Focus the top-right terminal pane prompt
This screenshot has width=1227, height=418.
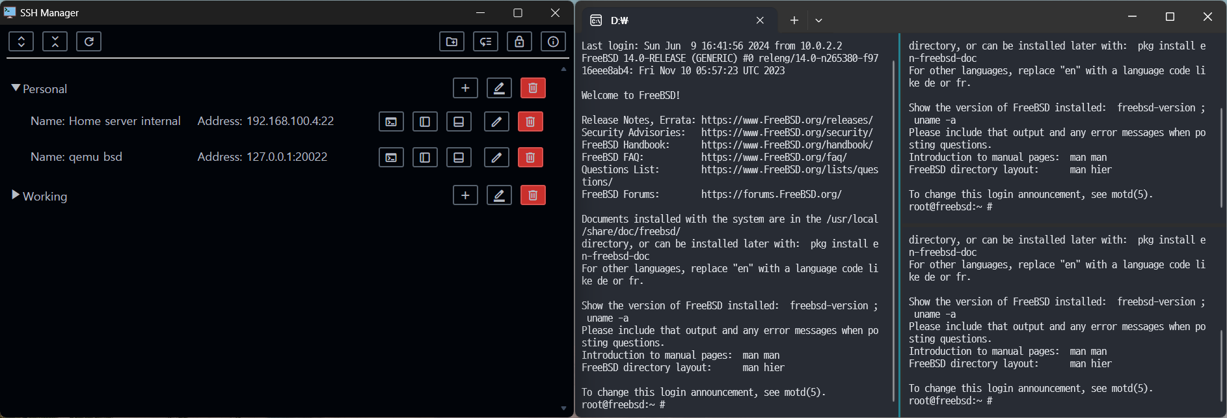pyautogui.click(x=951, y=206)
